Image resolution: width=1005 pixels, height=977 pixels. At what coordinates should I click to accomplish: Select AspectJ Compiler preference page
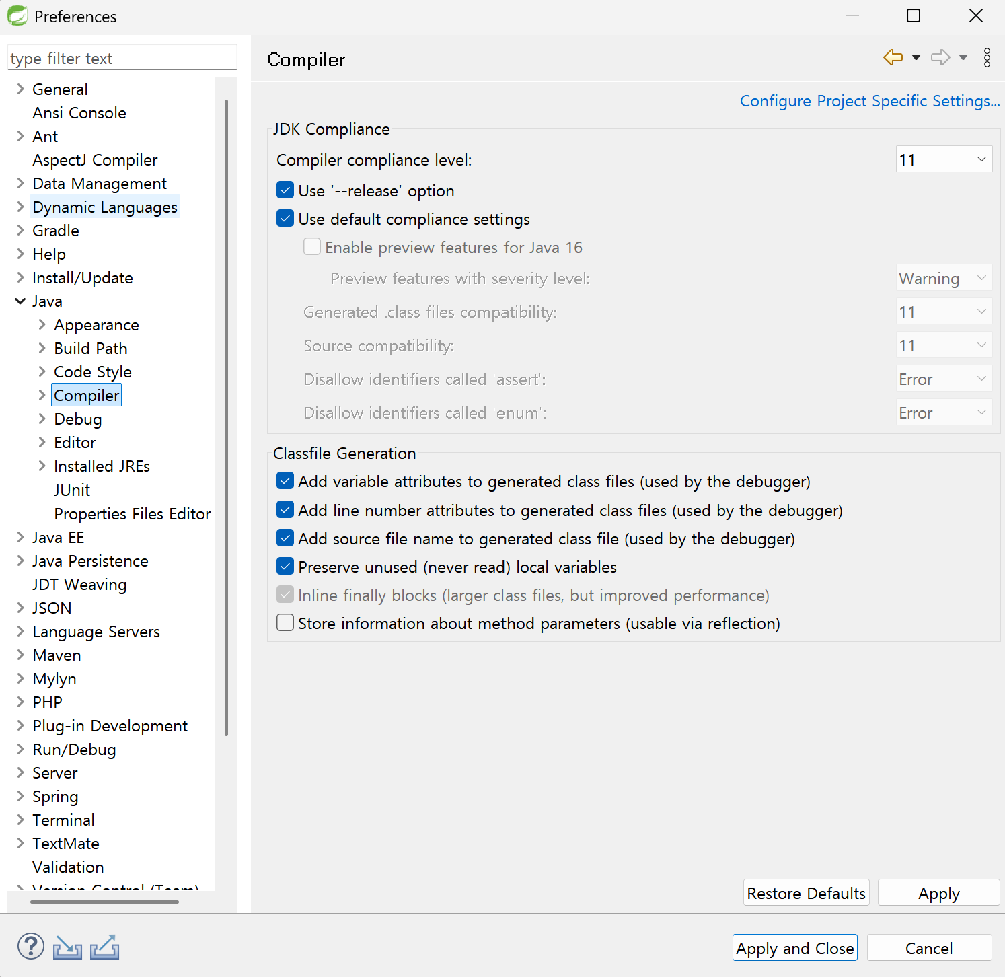click(x=95, y=160)
